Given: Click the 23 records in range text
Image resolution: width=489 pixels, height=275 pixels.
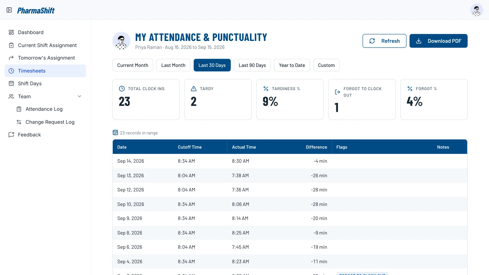Looking at the screenshot, I should pyautogui.click(x=139, y=133).
